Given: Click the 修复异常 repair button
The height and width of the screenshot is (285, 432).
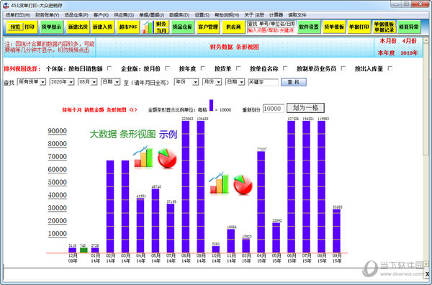Looking at the screenshot, I should pos(409,27).
